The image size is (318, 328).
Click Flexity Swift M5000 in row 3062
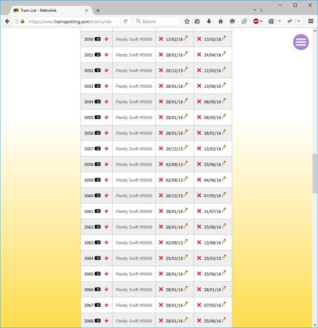134,227
